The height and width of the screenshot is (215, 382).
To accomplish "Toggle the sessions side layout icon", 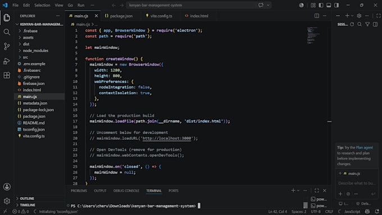I will click(375, 24).
